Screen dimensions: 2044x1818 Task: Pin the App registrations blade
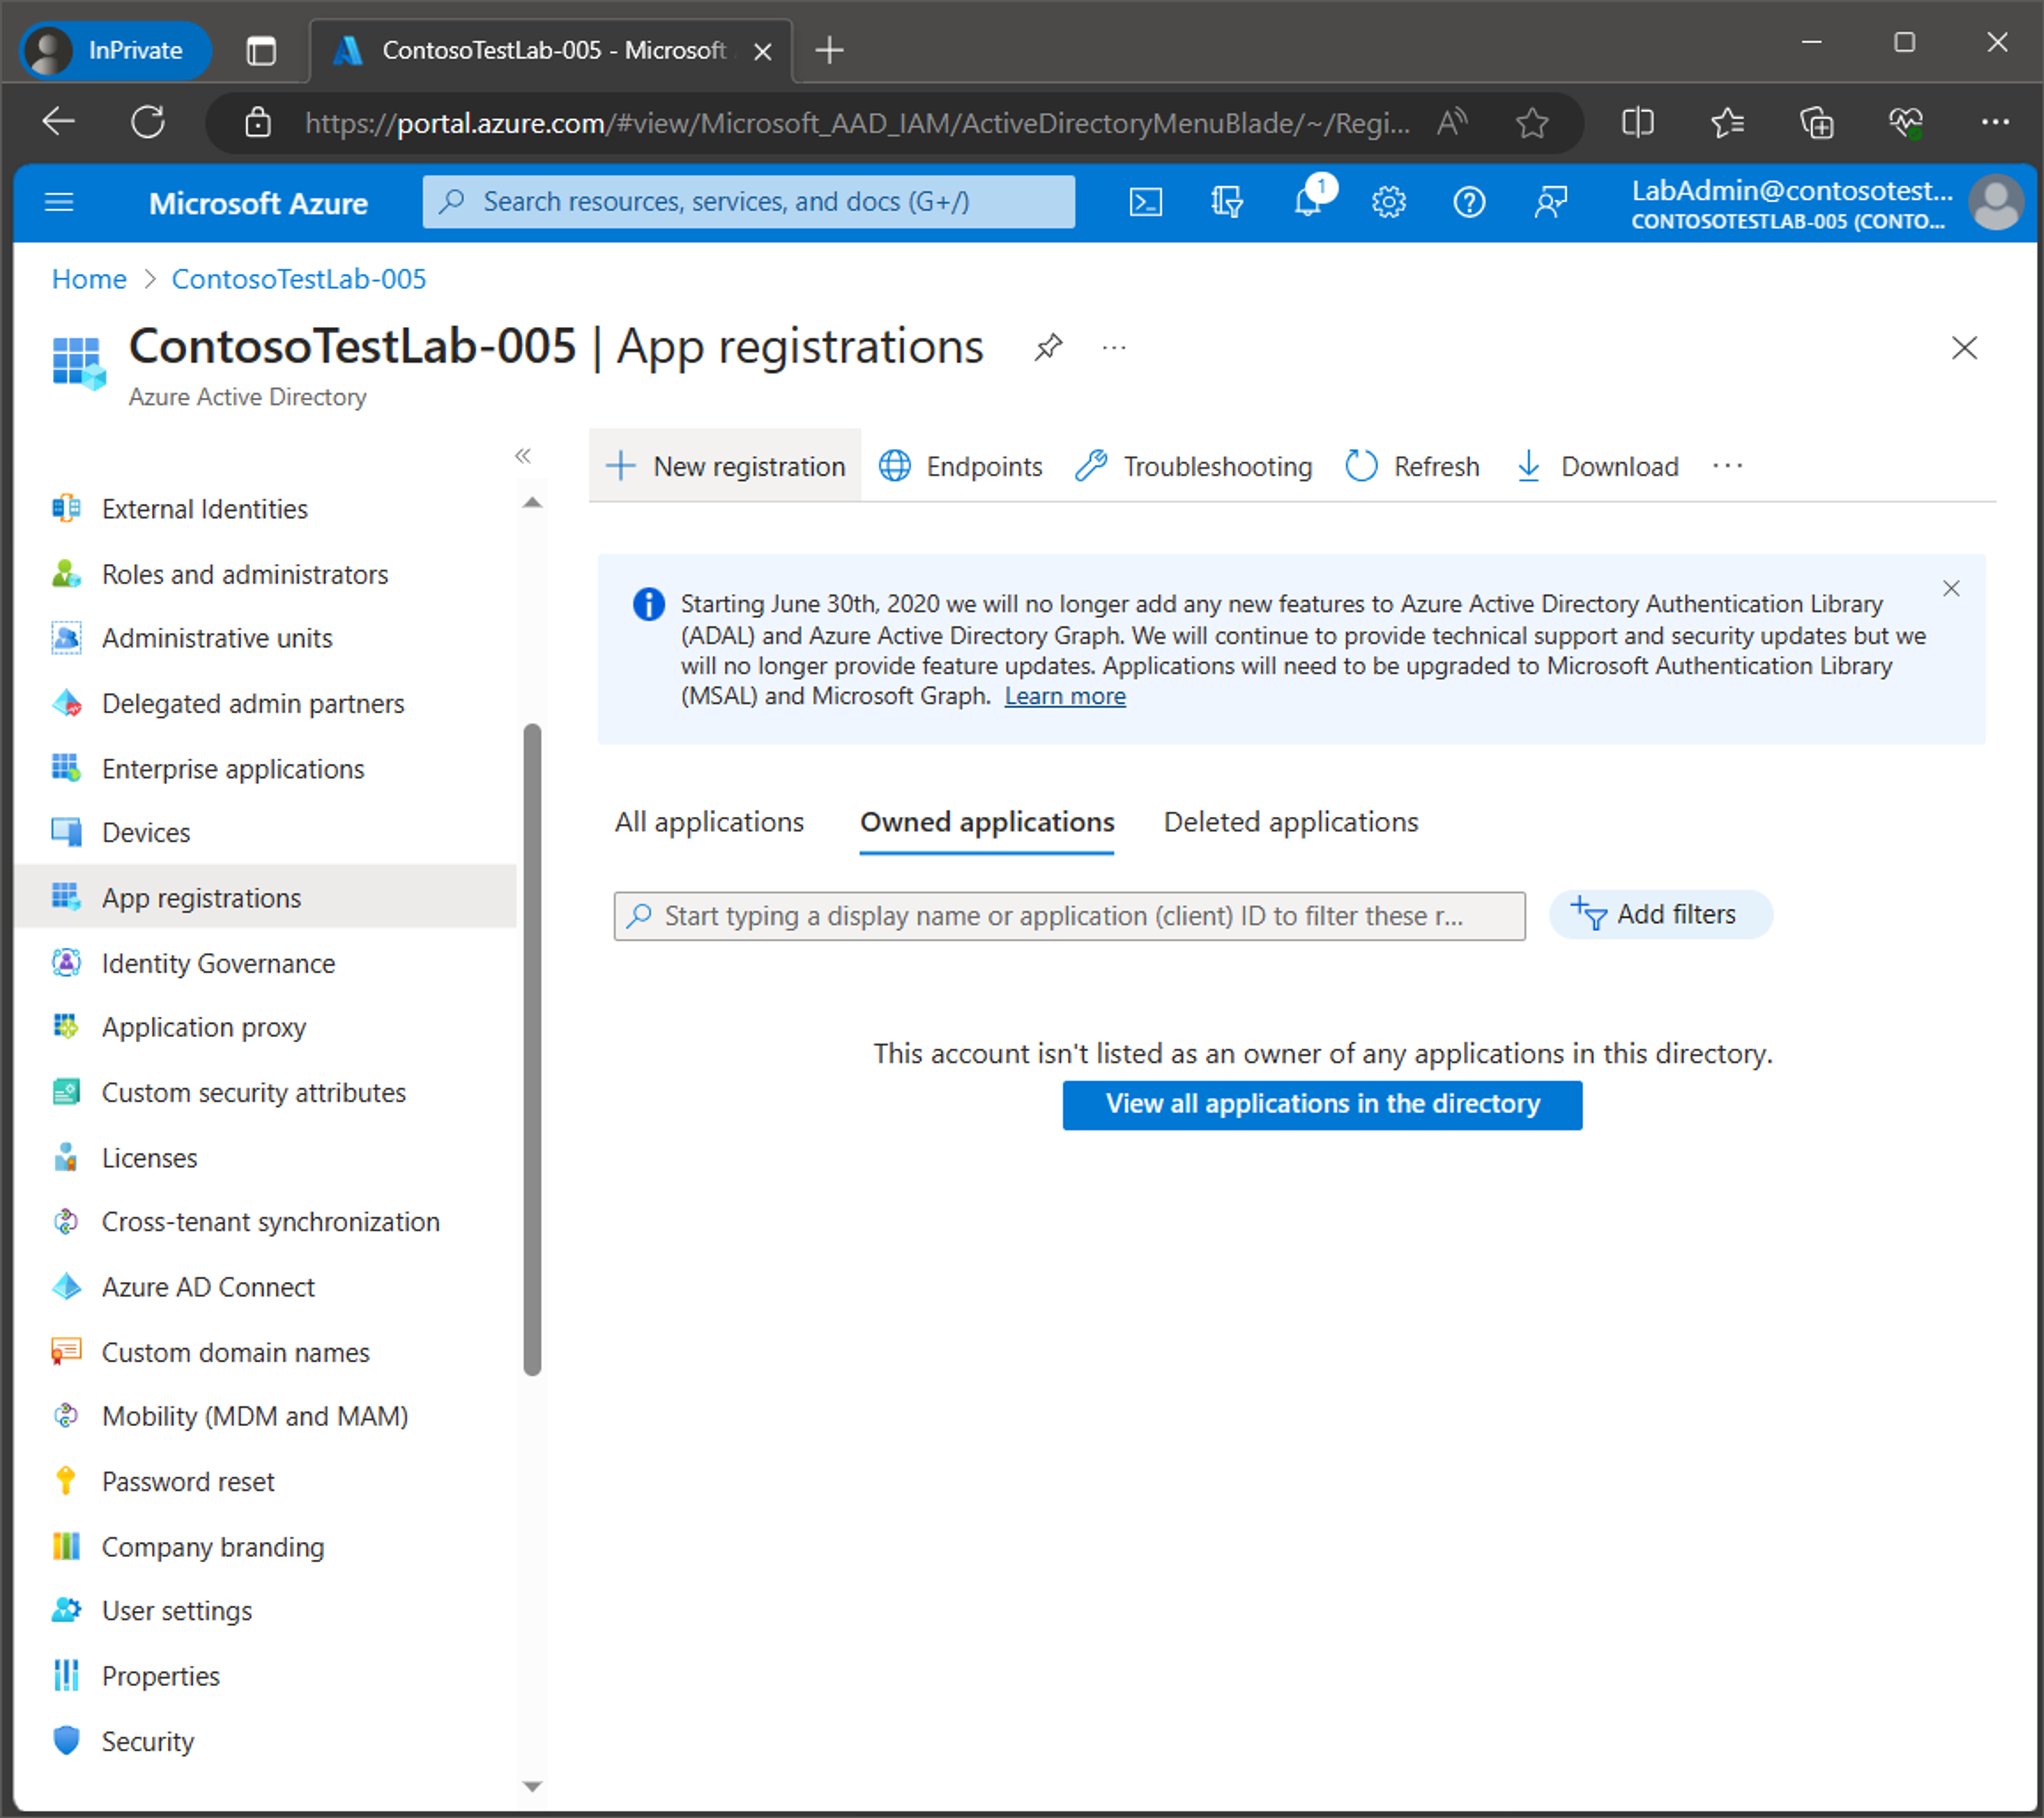tap(1048, 347)
